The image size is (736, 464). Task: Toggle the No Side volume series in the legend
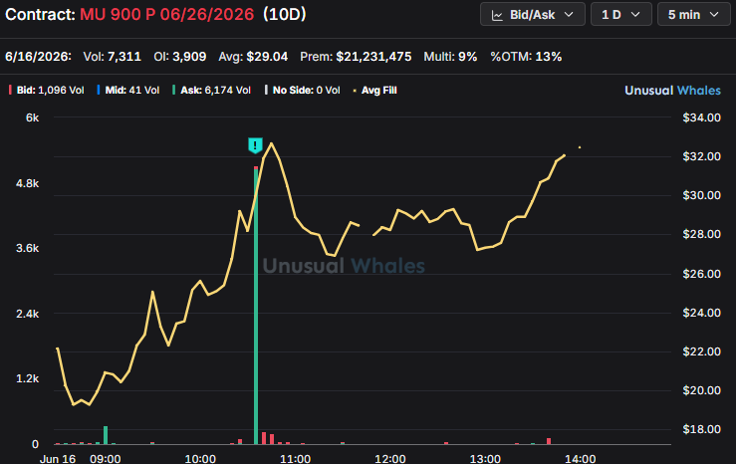303,90
